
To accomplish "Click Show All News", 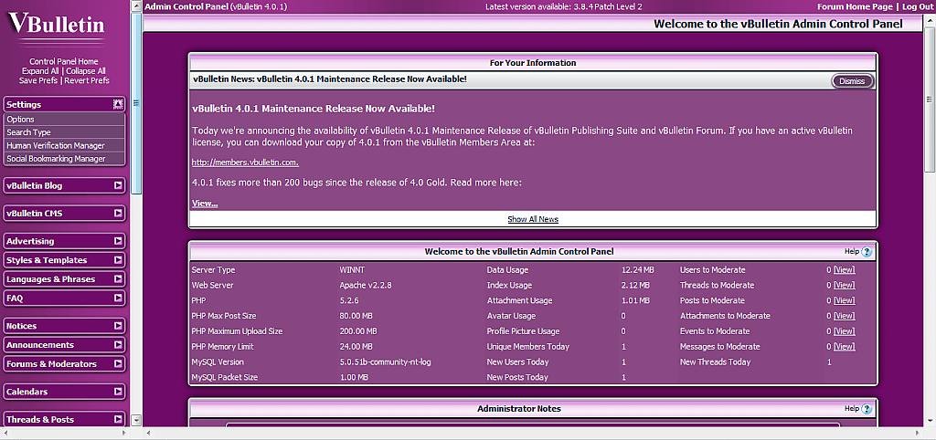I will point(533,219).
